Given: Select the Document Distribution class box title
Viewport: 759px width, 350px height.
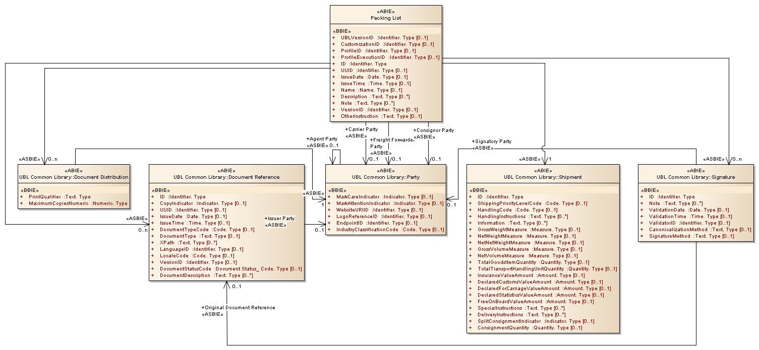Looking at the screenshot, I should pyautogui.click(x=75, y=177).
